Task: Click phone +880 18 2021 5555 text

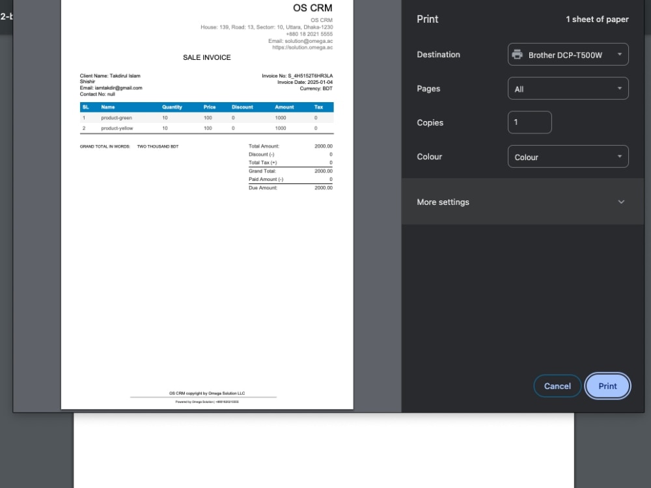Action: pyautogui.click(x=309, y=34)
